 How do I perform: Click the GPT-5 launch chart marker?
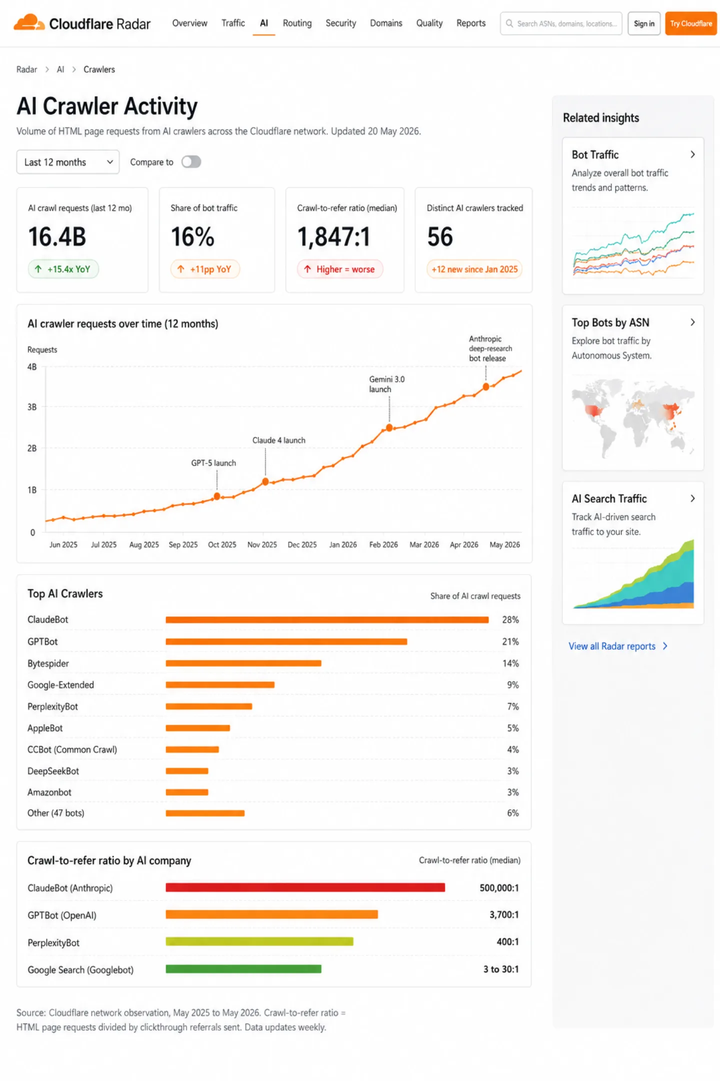217,496
